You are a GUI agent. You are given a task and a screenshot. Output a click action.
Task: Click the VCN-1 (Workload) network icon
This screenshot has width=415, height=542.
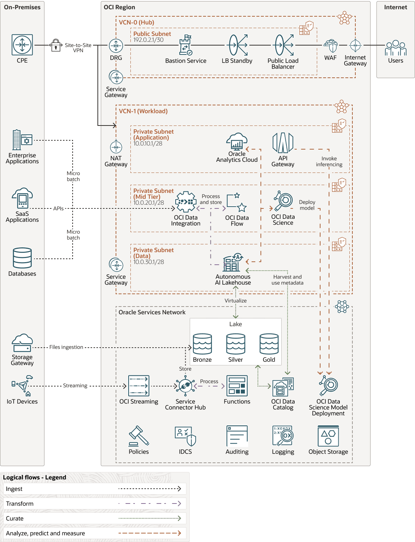coord(342,106)
